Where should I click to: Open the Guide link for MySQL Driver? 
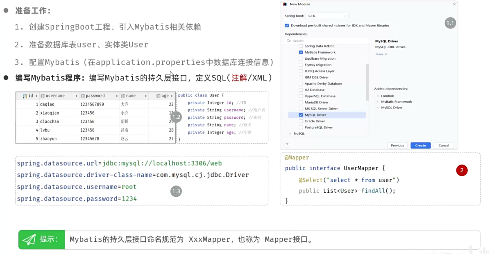(x=381, y=54)
